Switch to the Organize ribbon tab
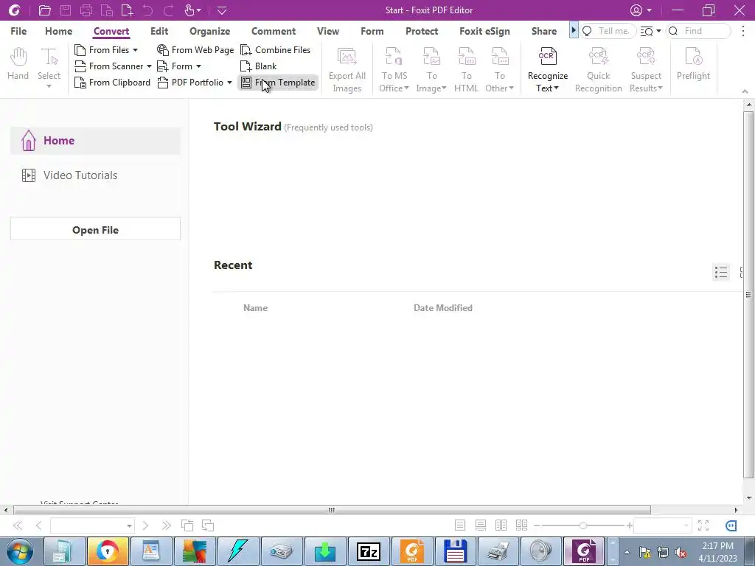This screenshot has height=566, width=755. [210, 31]
